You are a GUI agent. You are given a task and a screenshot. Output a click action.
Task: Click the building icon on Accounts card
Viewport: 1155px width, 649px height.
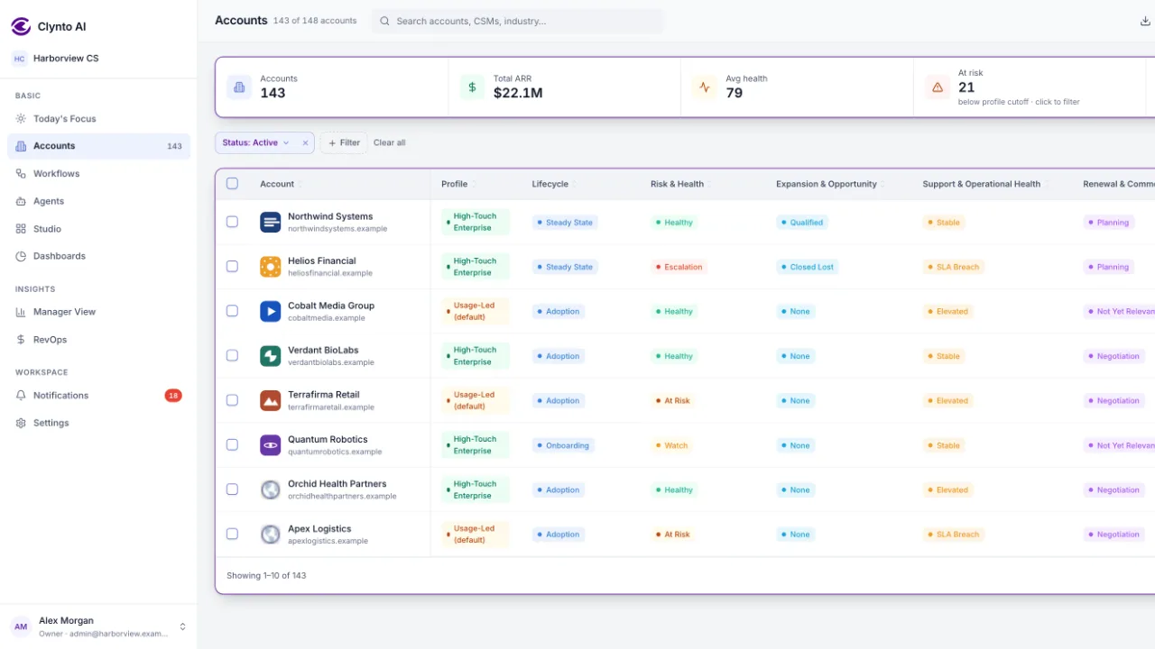pyautogui.click(x=239, y=87)
